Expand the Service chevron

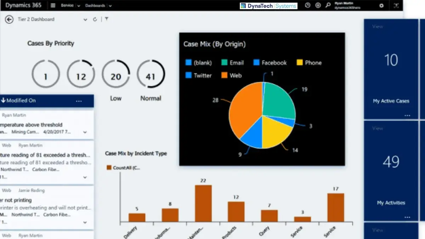click(x=78, y=6)
